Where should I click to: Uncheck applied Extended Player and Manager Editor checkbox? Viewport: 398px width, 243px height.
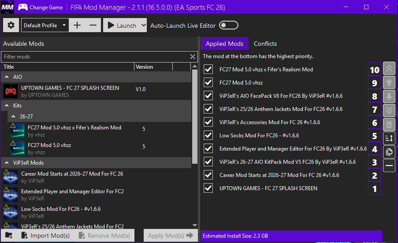click(x=208, y=148)
